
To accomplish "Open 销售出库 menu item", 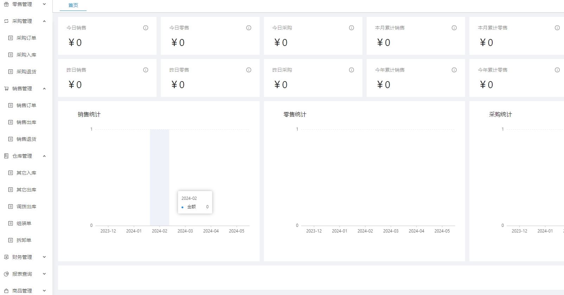I will 26,122.
